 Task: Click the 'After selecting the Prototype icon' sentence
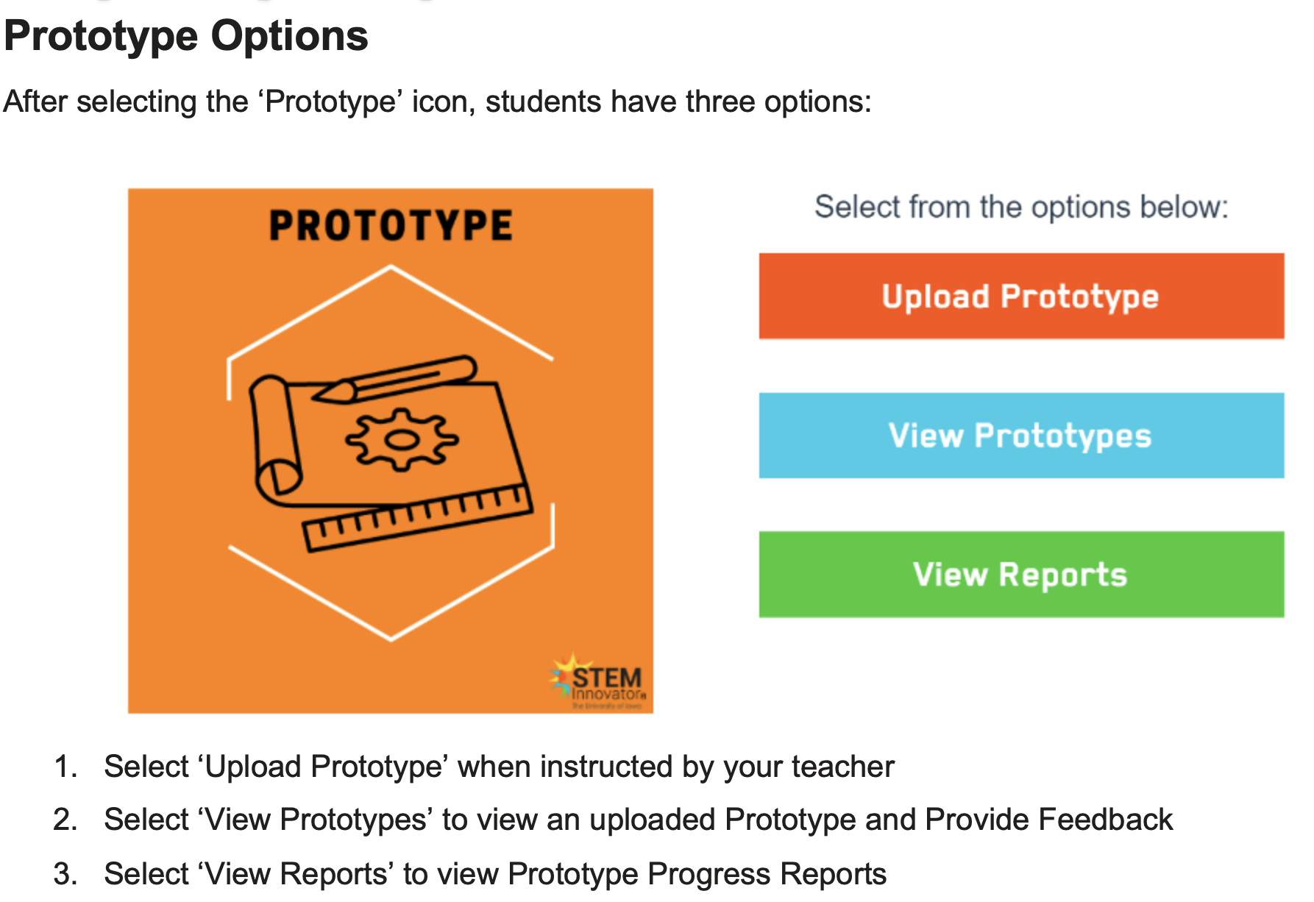click(x=437, y=102)
